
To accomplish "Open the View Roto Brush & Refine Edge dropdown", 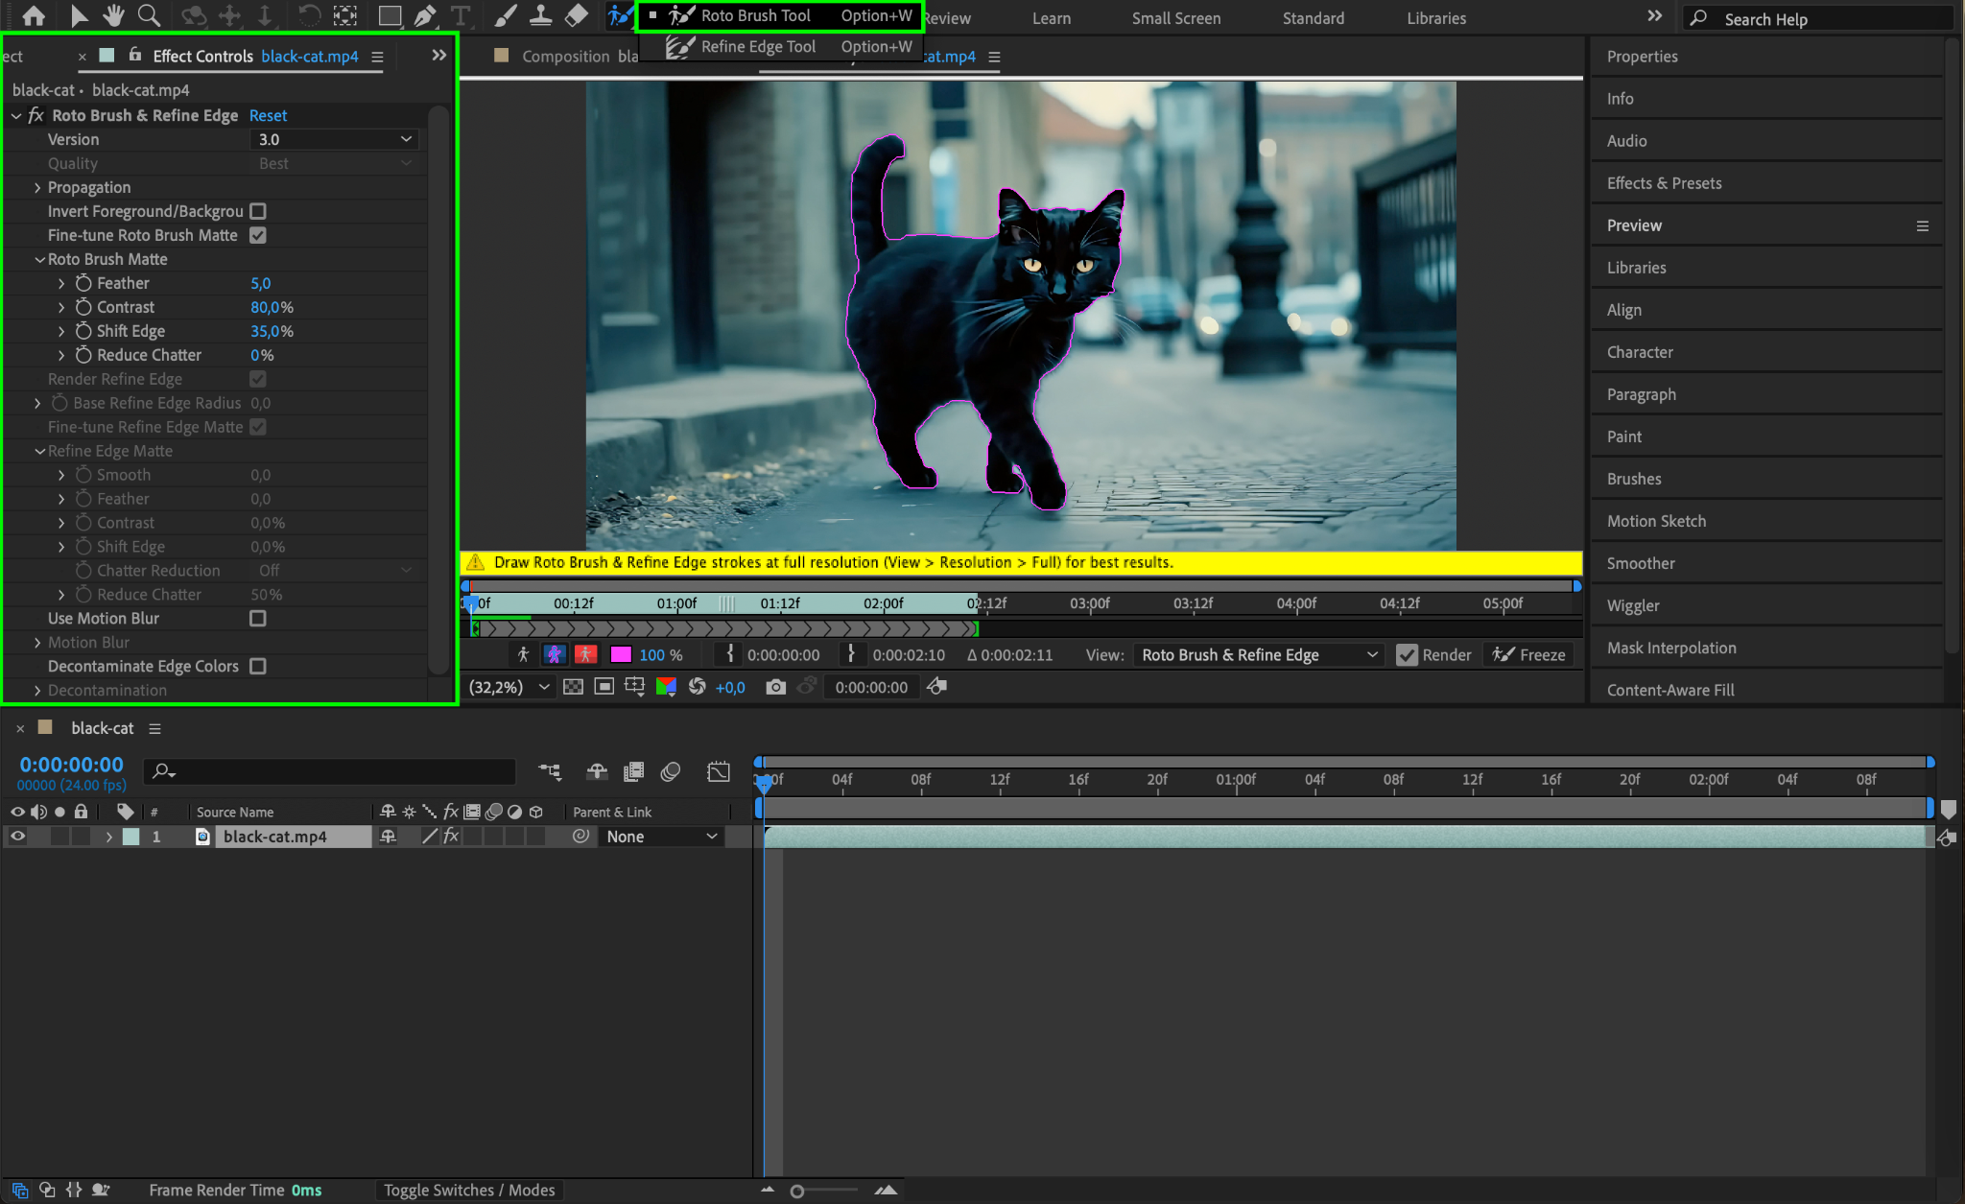I will (x=1259, y=654).
